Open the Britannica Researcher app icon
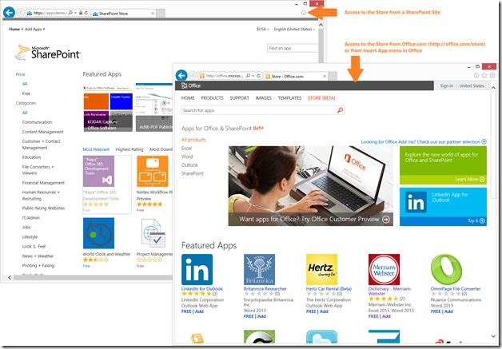Viewport: 502px width, 349px height. click(x=259, y=269)
